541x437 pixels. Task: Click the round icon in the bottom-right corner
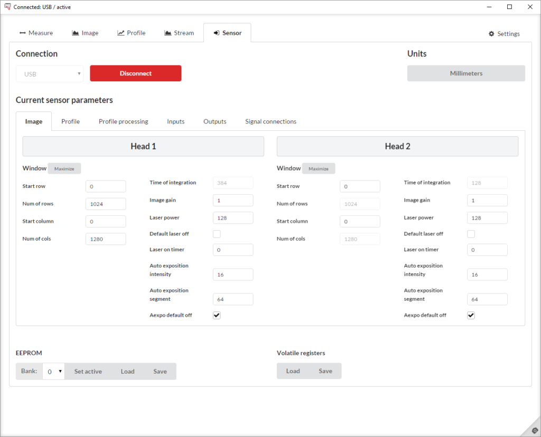point(534,430)
